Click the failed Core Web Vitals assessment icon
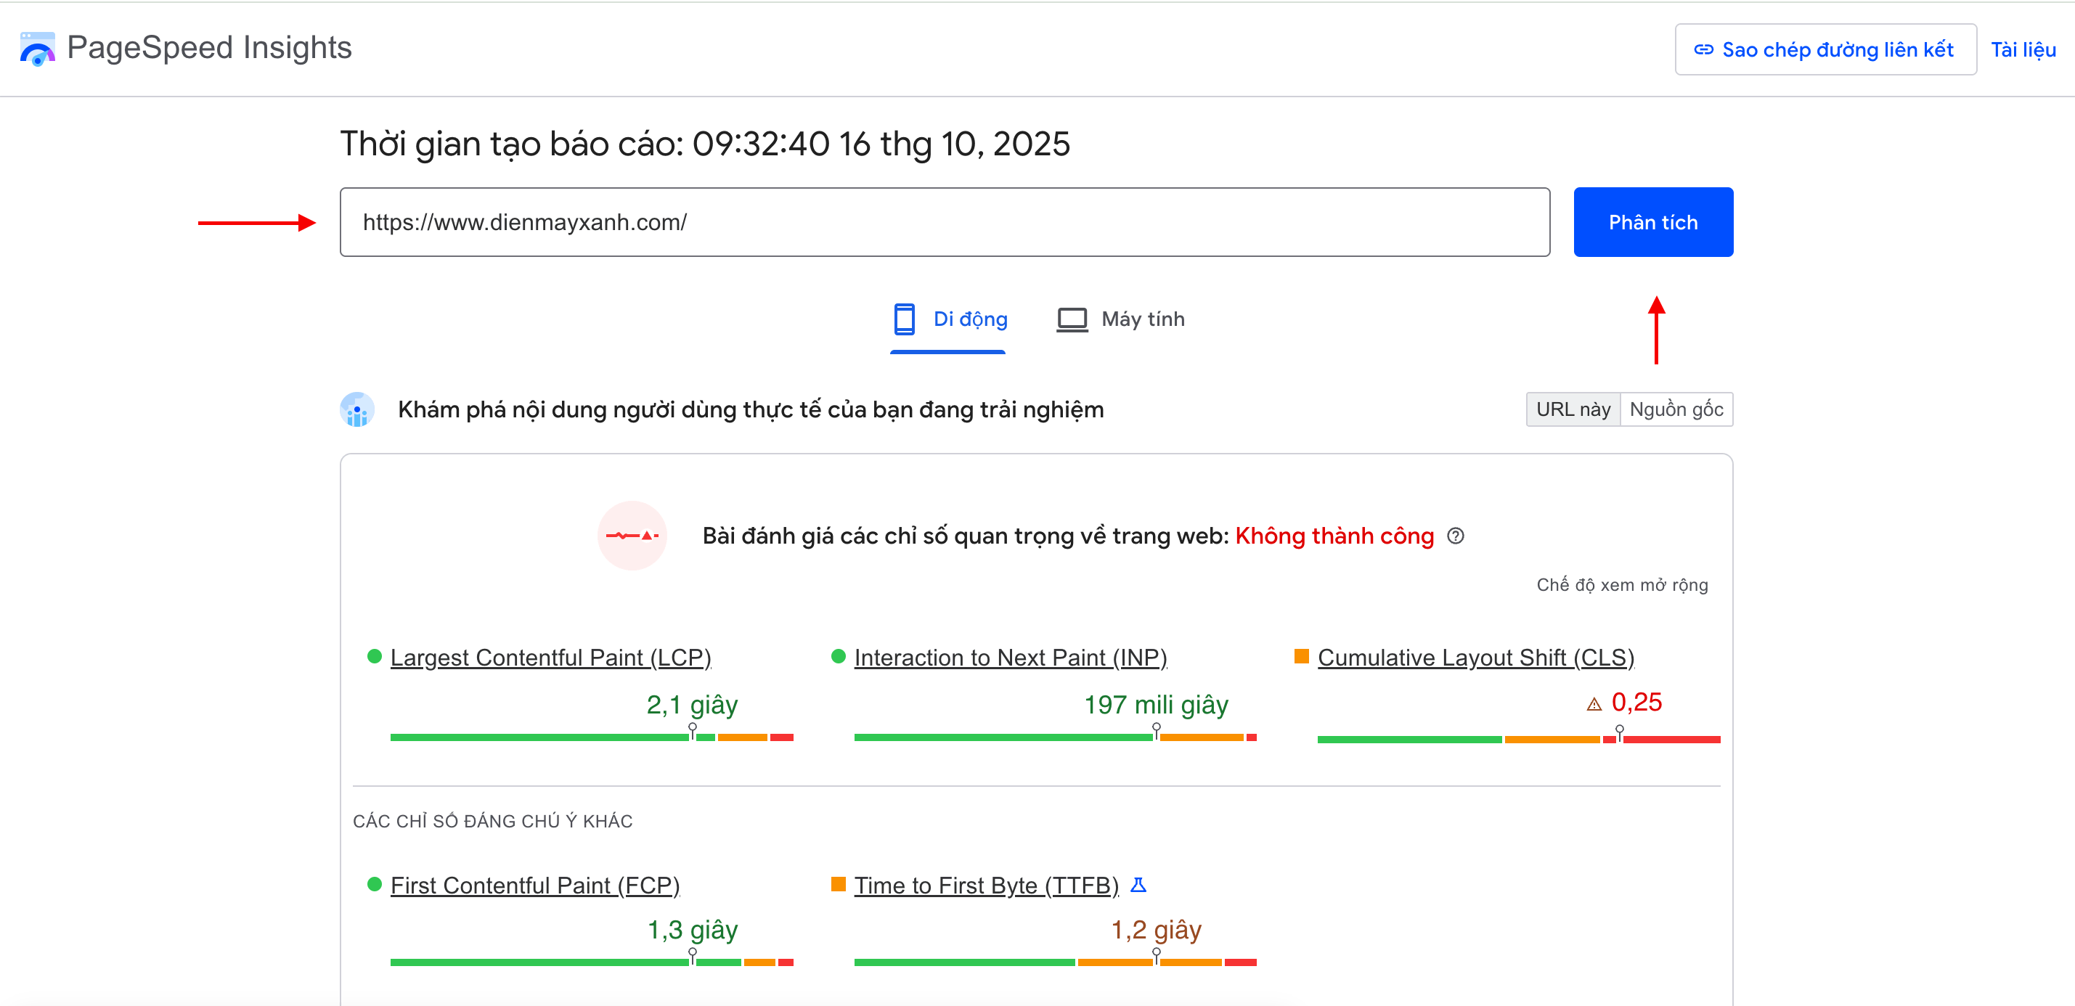This screenshot has height=1006, width=2075. click(632, 536)
